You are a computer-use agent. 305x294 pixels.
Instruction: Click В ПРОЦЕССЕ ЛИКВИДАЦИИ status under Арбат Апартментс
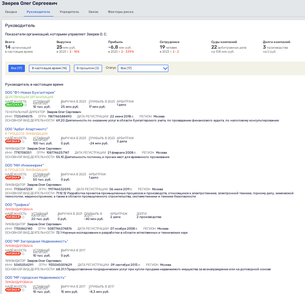[26, 134]
